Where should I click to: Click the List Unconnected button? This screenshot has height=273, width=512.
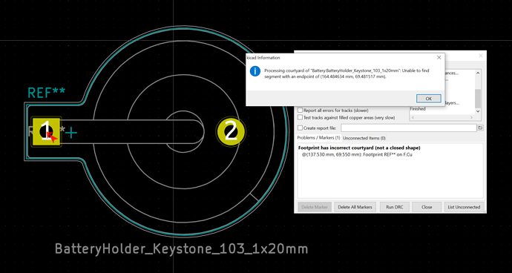[x=464, y=207]
